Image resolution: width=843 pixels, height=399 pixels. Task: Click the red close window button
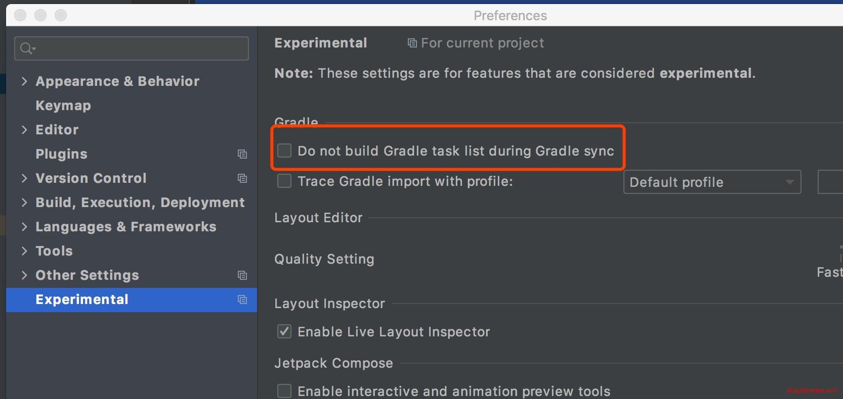tap(20, 15)
